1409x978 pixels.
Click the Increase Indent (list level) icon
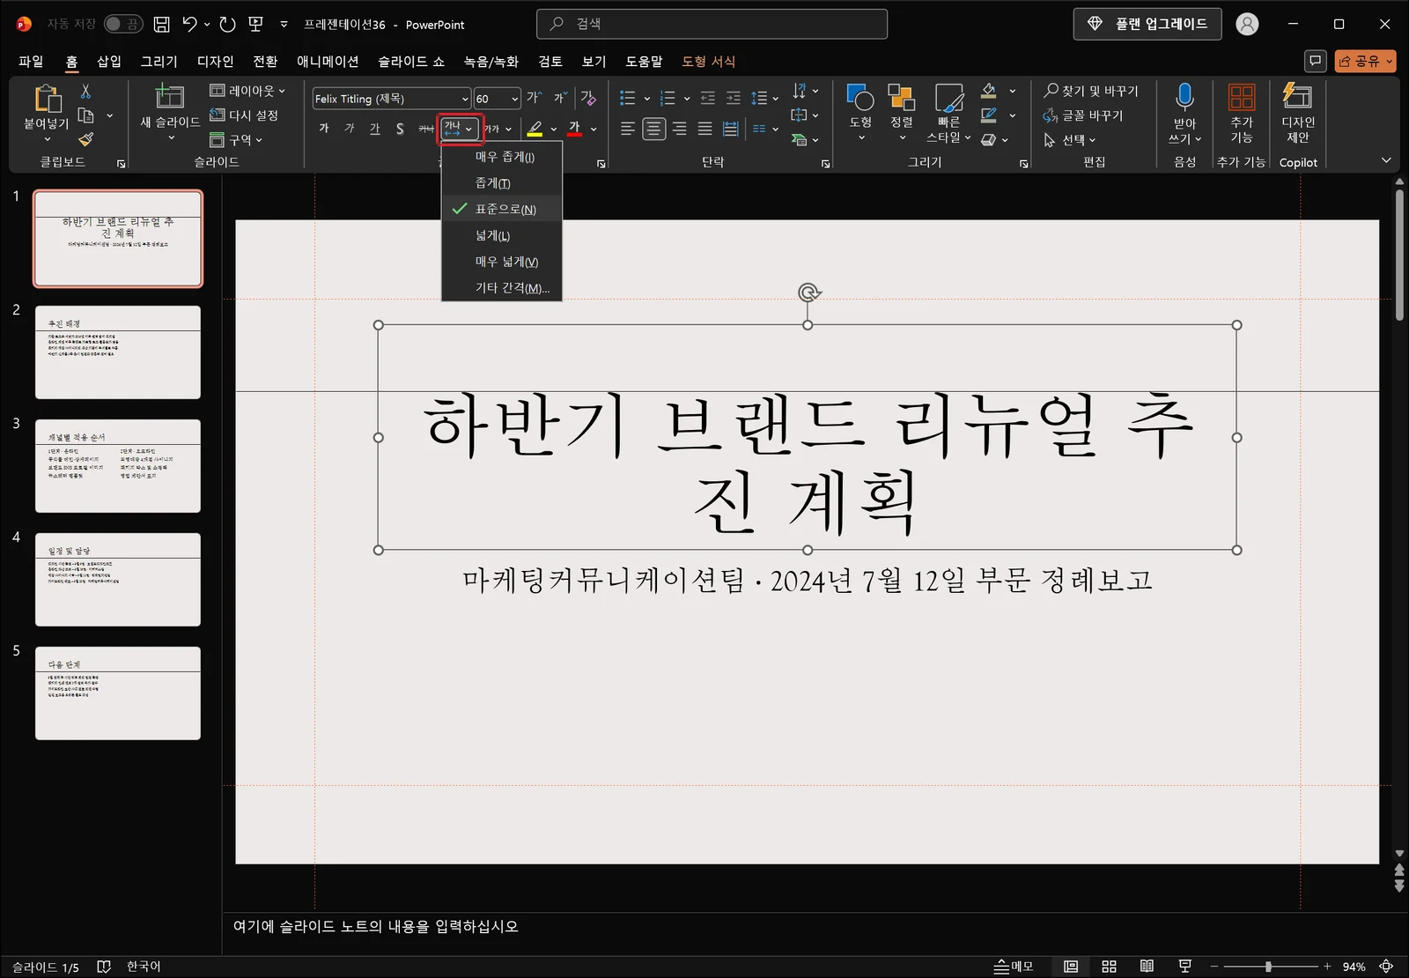click(x=733, y=98)
